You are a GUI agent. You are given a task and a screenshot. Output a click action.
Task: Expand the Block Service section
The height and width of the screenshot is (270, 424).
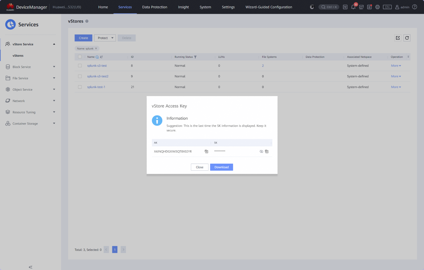point(54,67)
